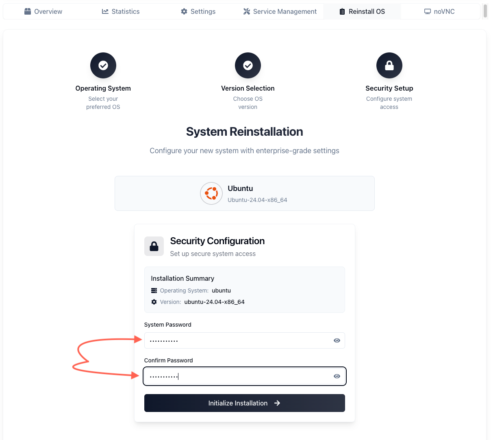Click the arrow icon on Initialize Installation
The width and height of the screenshot is (491, 440).
click(x=277, y=403)
